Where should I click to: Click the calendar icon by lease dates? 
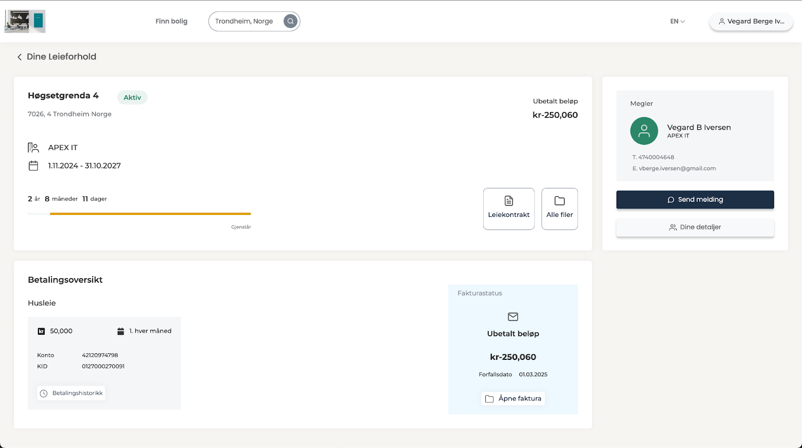pyautogui.click(x=34, y=166)
